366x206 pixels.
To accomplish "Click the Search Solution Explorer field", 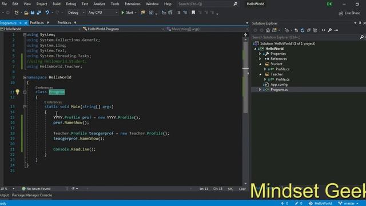I will [x=305, y=37].
